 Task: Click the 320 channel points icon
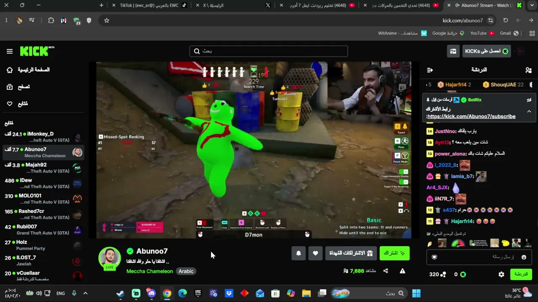(x=443, y=274)
